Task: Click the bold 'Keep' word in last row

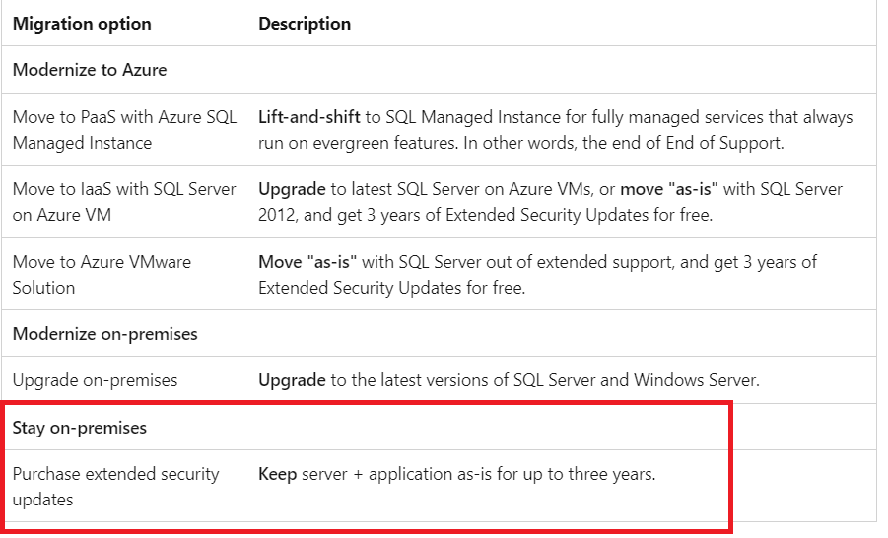Action: click(277, 474)
